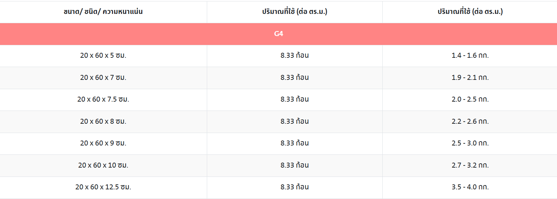Pick the "2.2 - 2.6 กก." cell
Viewport: 557px width, 199px height.
tap(470, 121)
